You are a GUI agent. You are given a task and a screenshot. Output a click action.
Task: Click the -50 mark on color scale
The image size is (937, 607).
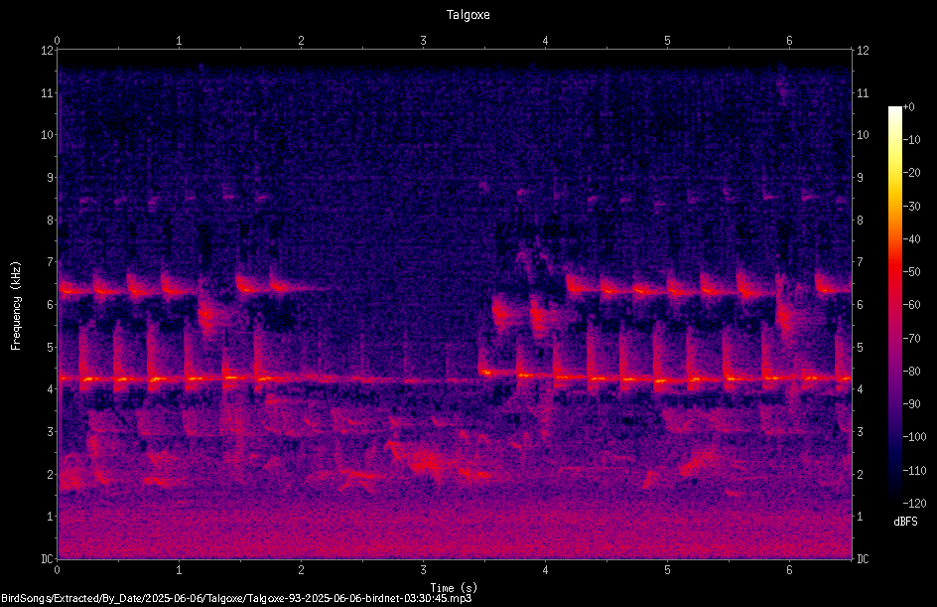tap(911, 272)
